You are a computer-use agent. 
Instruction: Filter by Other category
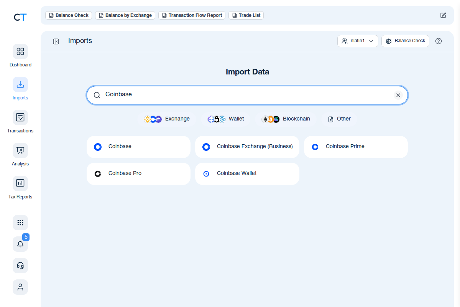(339, 119)
